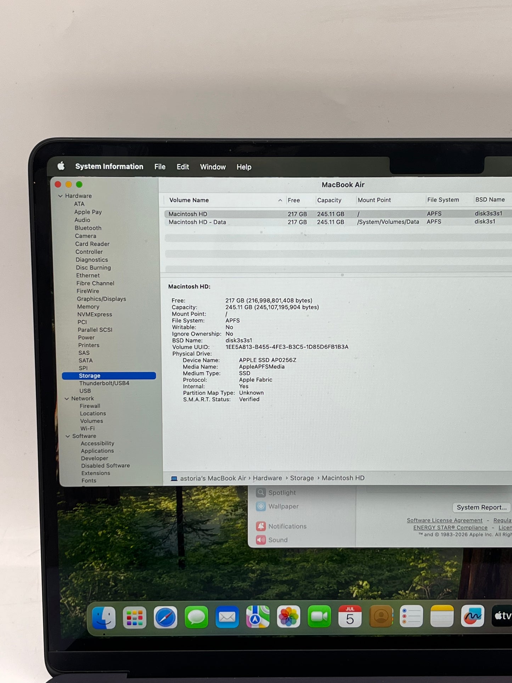Open Freeform app in the Dock
The height and width of the screenshot is (683, 512).
pyautogui.click(x=473, y=616)
